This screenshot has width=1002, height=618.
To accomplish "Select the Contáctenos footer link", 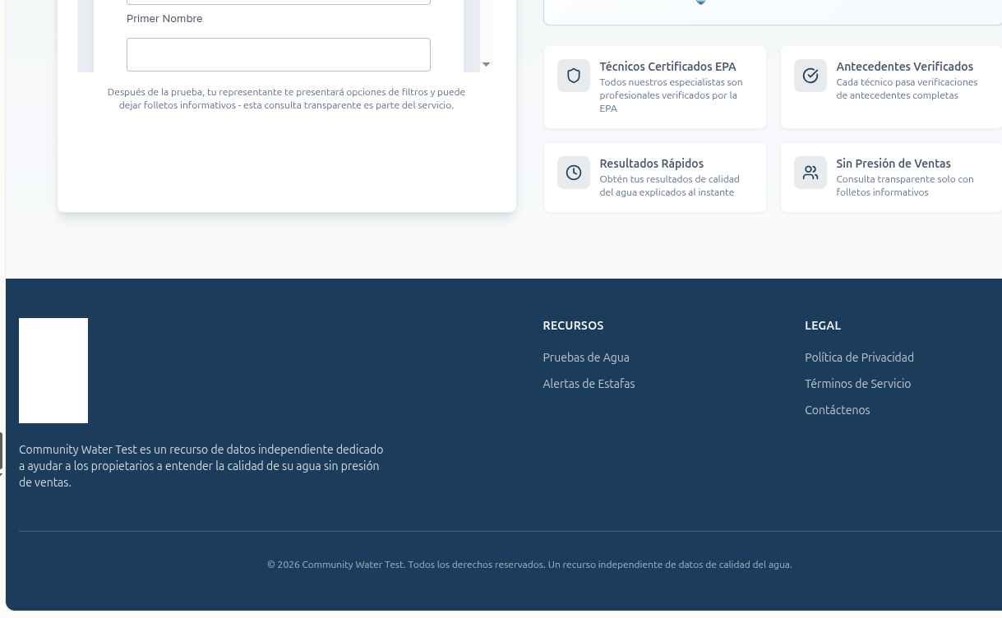I will [x=837, y=410].
